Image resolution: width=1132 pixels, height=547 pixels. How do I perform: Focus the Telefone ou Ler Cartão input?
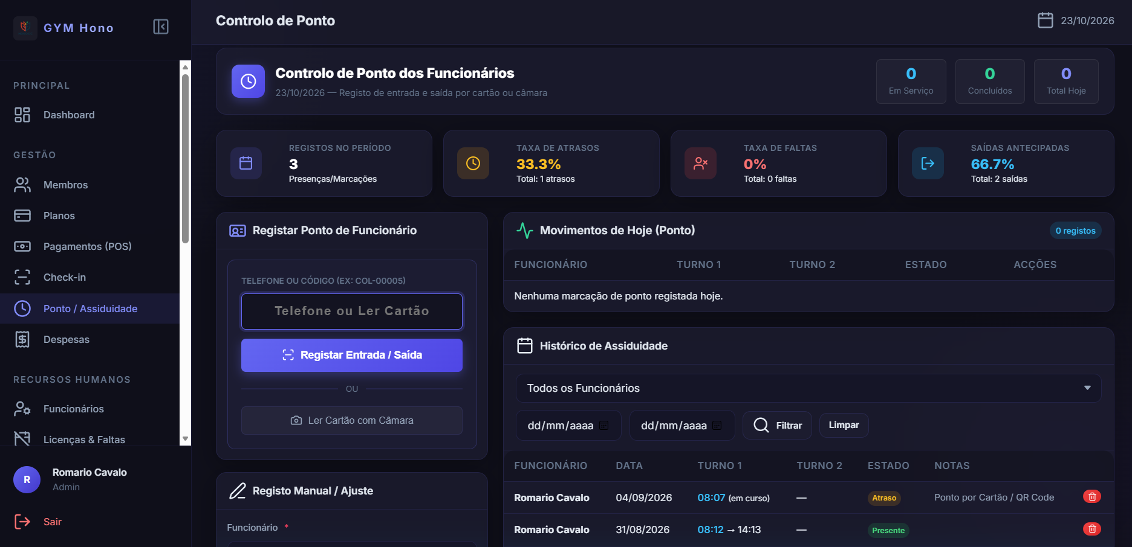tap(352, 312)
